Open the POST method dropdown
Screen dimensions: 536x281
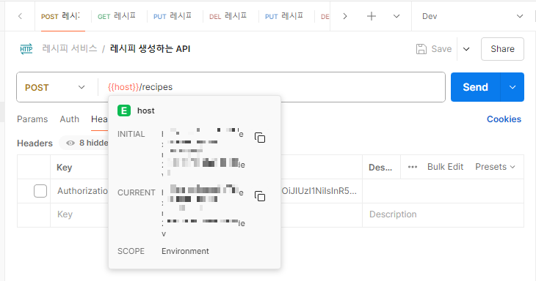click(x=55, y=87)
